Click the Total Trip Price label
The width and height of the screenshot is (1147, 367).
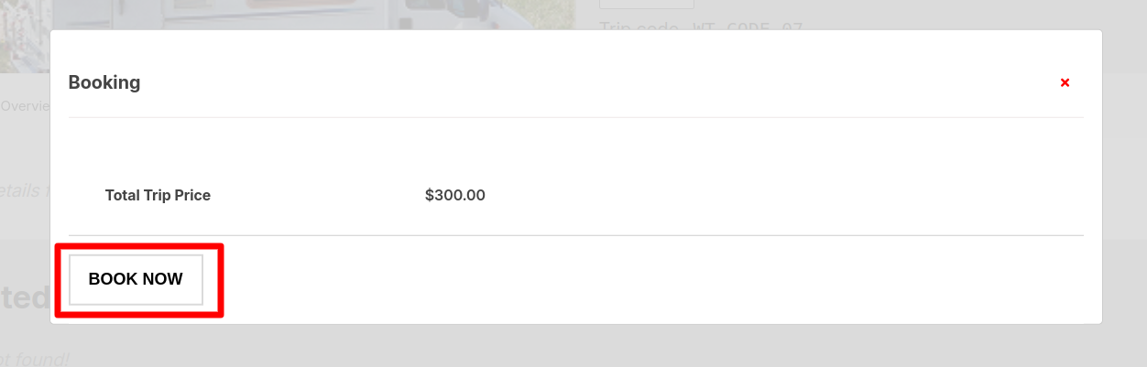(158, 195)
